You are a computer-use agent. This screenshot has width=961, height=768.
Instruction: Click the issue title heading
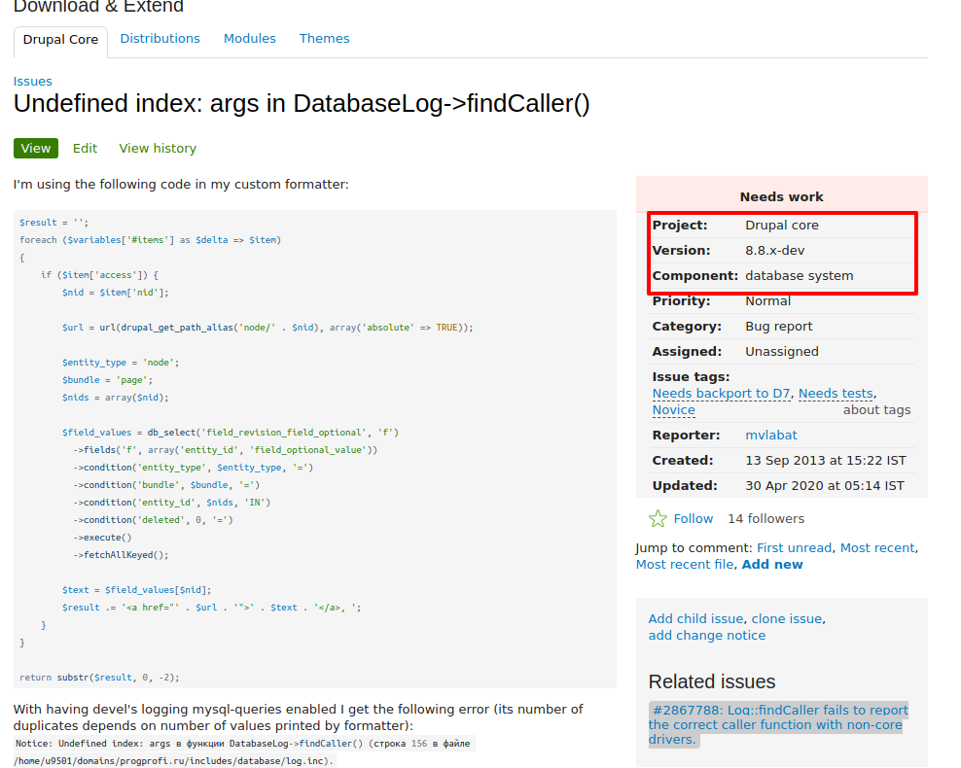(x=302, y=103)
